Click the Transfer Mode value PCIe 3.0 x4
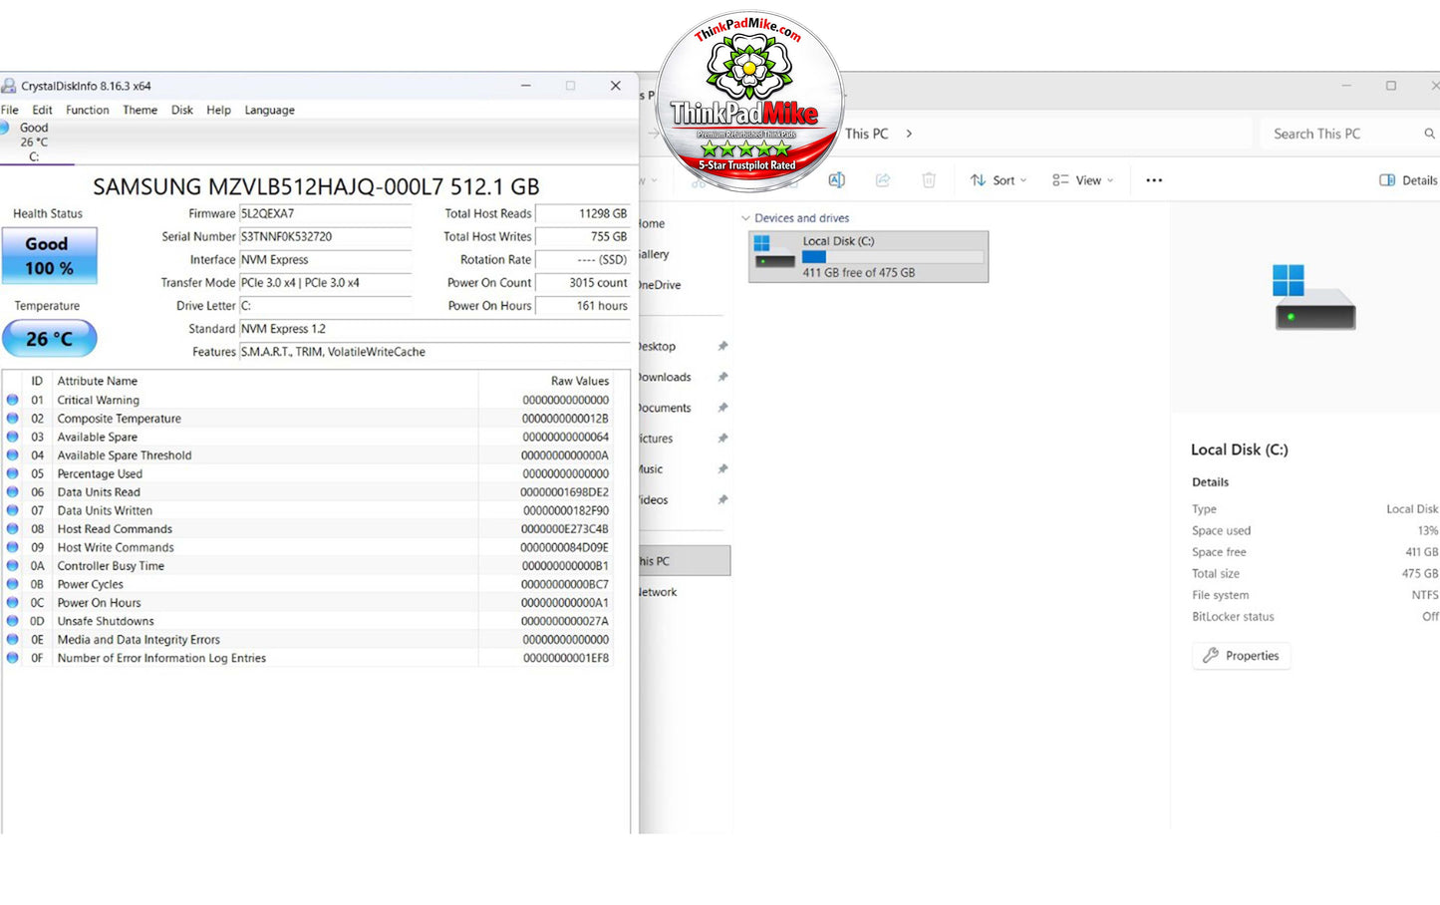This screenshot has width=1440, height=905. (x=325, y=282)
